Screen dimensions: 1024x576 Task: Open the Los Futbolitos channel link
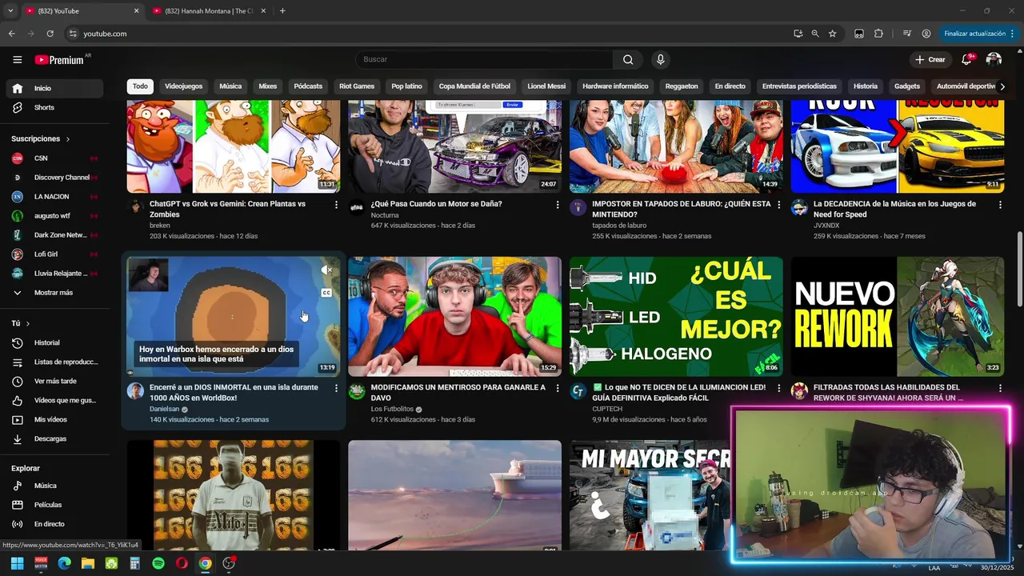[391, 409]
